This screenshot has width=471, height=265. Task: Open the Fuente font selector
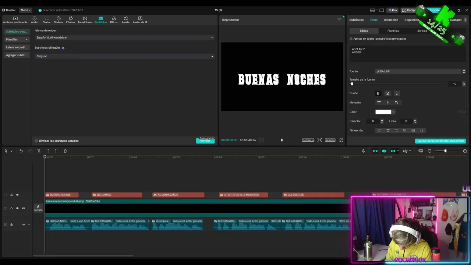click(419, 71)
